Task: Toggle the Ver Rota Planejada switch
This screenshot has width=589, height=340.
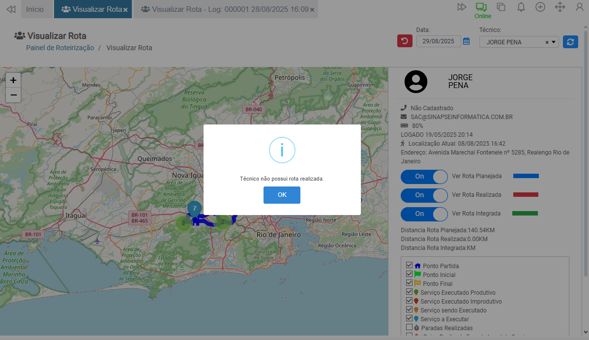Action: (424, 177)
